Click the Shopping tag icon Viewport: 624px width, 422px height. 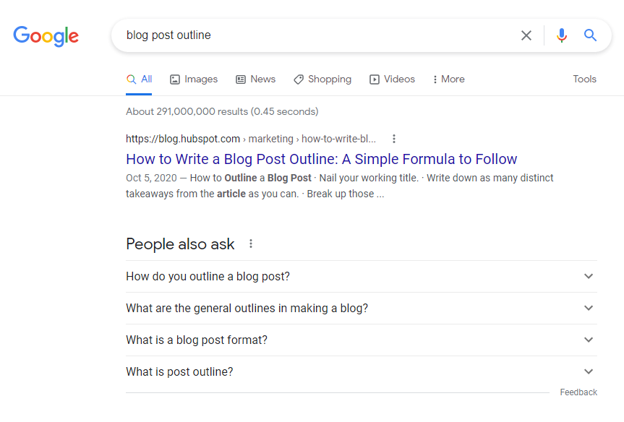tap(299, 79)
